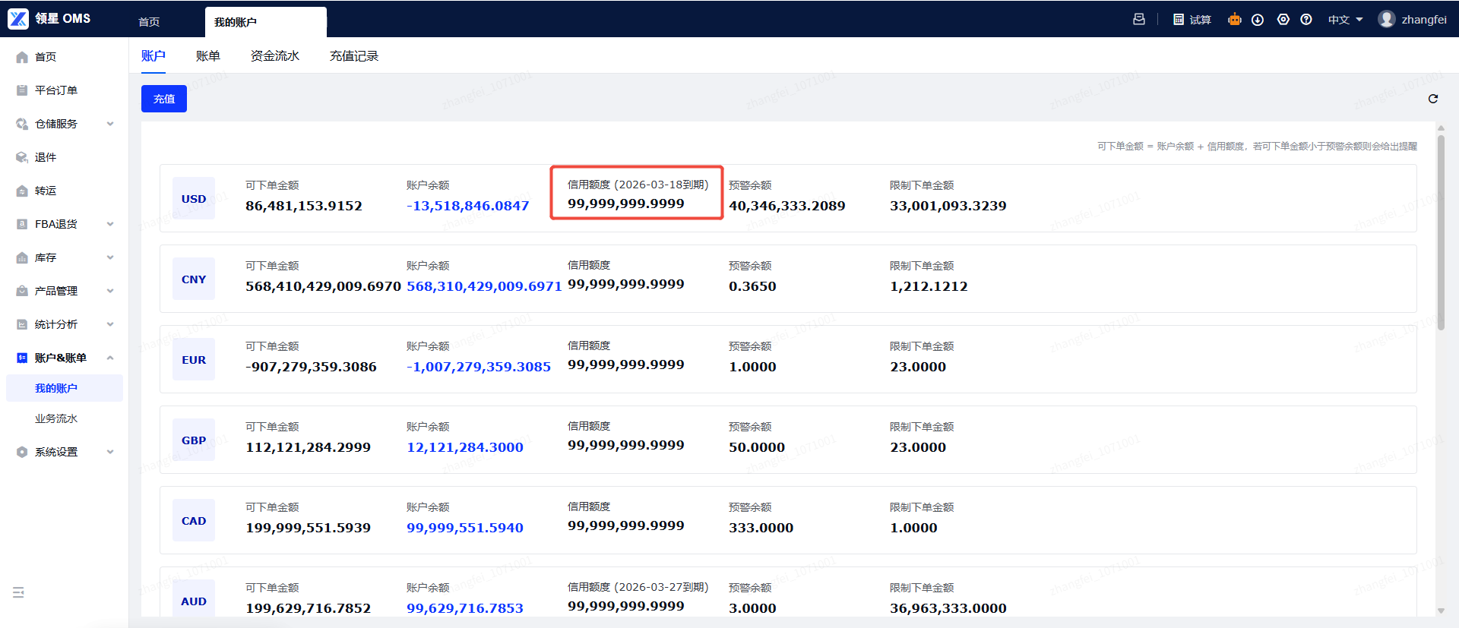This screenshot has width=1459, height=628.
Task: Switch to the 资金流水 tab
Action: [x=274, y=56]
